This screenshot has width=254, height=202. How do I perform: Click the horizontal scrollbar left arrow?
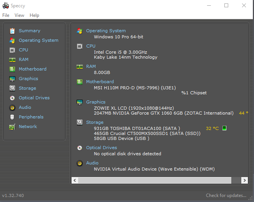pyautogui.click(x=75, y=180)
